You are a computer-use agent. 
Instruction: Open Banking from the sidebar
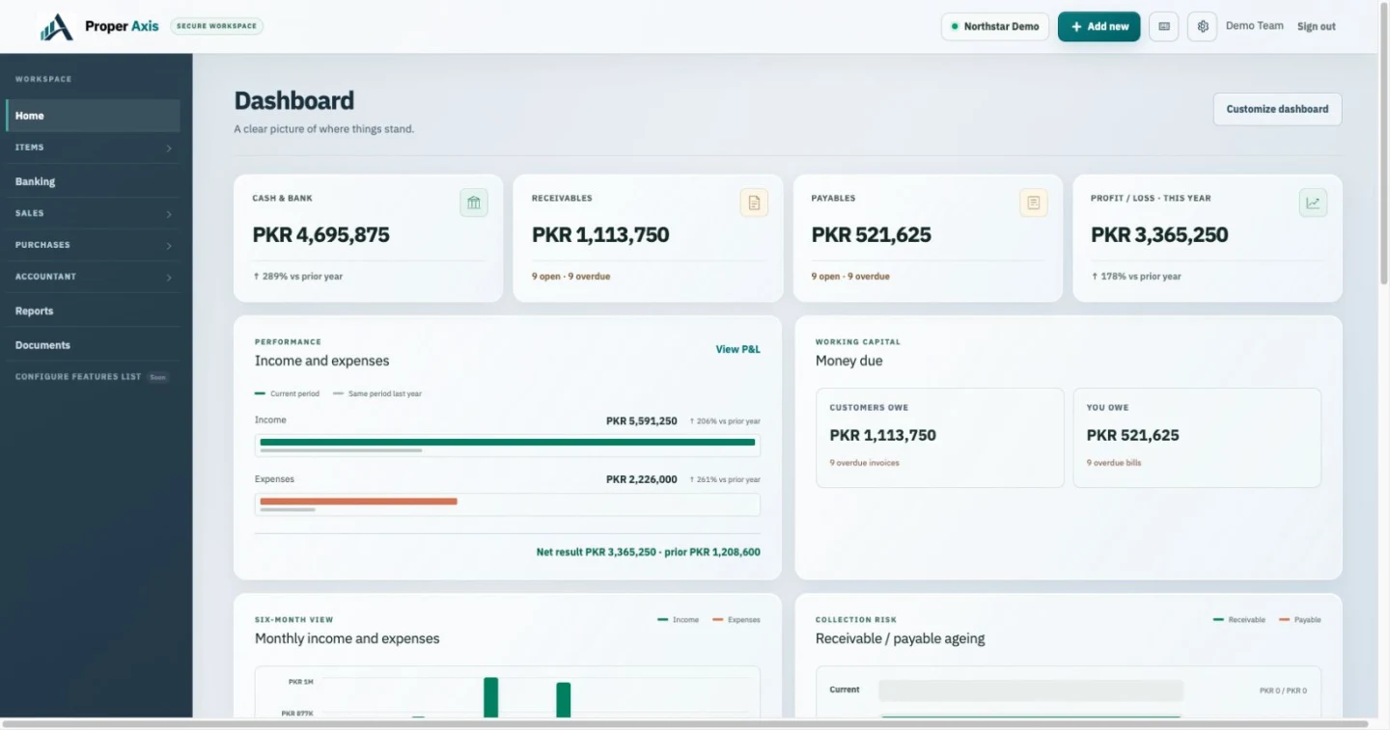pos(93,181)
